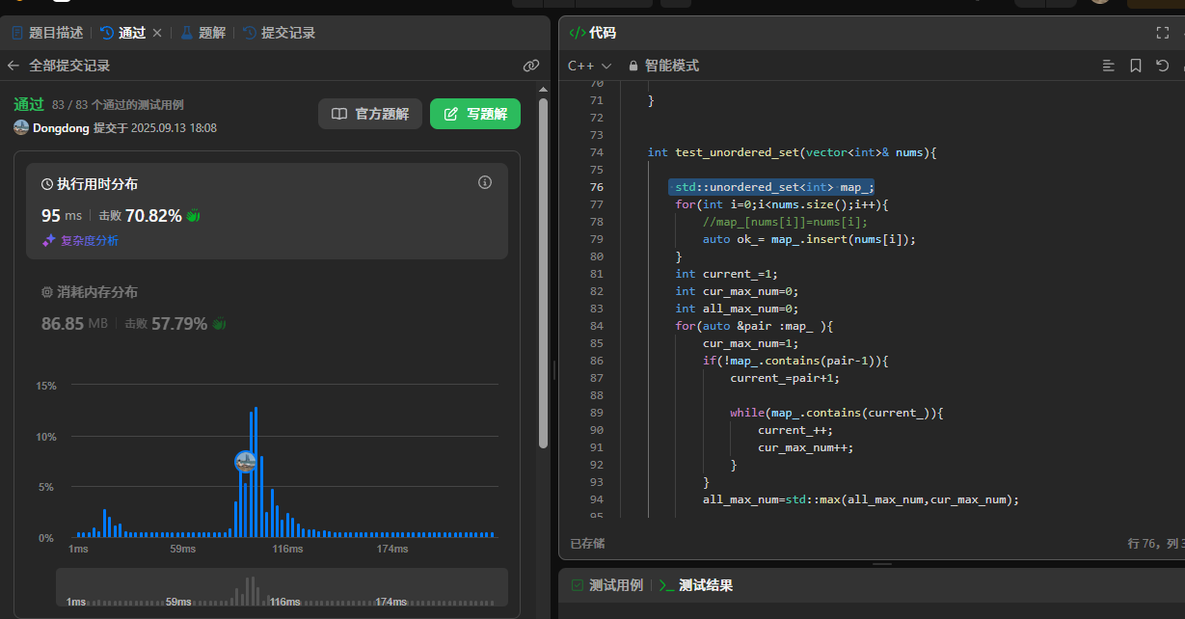Click the divider handle between the two panels
Viewport: 1185px width, 619px height.
(553, 370)
